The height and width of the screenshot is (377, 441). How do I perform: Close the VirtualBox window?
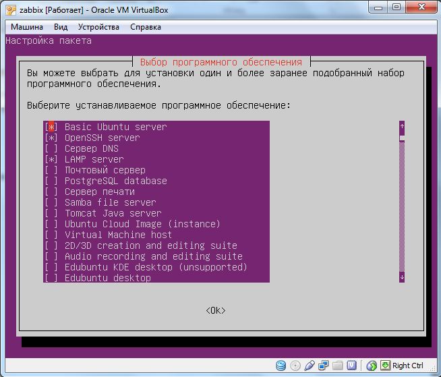(421, 7)
